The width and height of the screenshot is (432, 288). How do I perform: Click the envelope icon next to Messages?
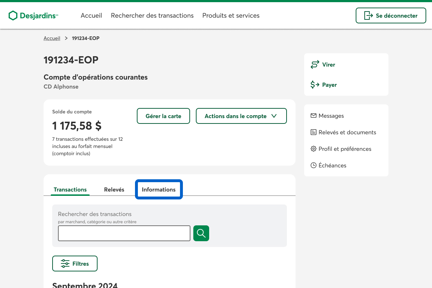click(x=313, y=116)
